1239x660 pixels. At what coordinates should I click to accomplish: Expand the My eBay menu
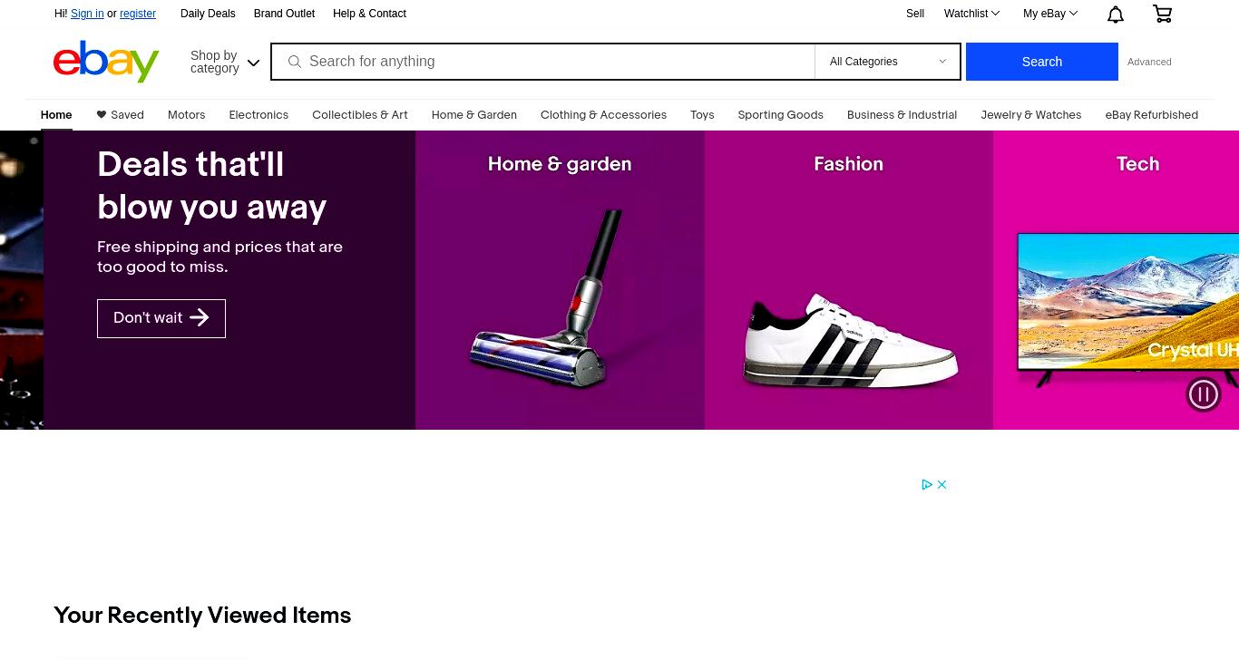[x=1050, y=14]
